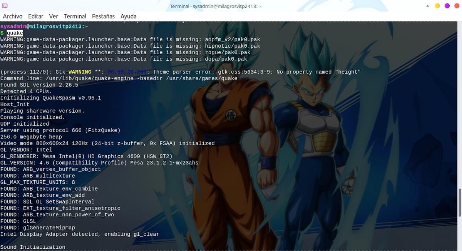The height and width of the screenshot is (251, 462).
Task: Open the Ayuda menu
Action: point(128,17)
